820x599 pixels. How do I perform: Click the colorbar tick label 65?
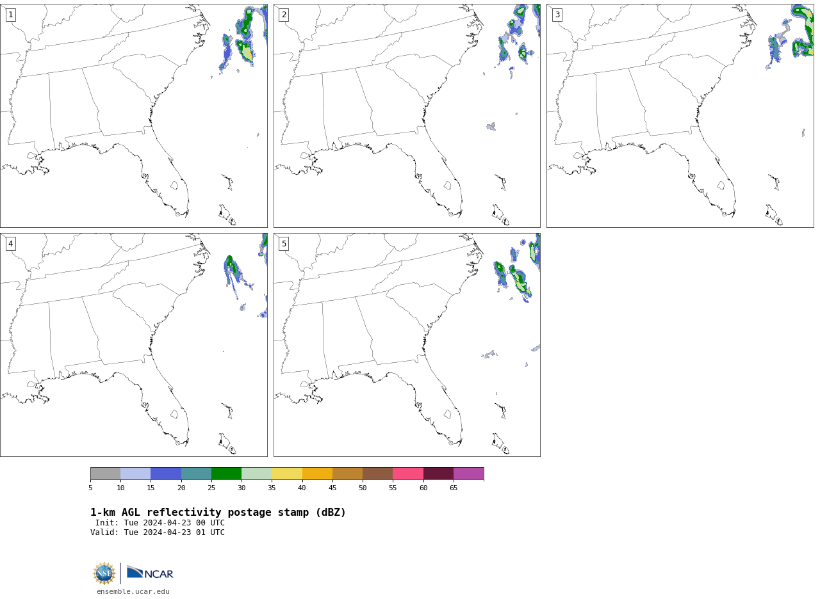[454, 488]
